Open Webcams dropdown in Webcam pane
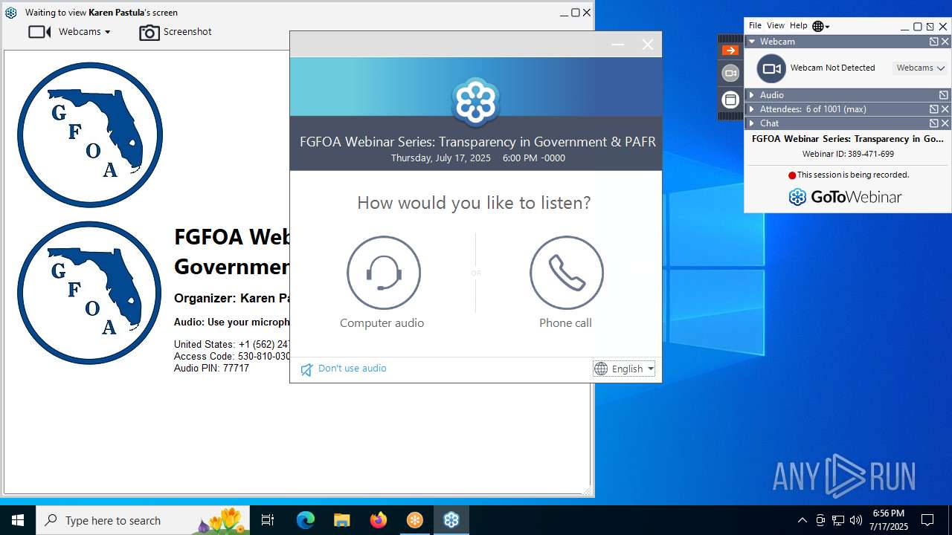Screen dimensions: 952x535 tap(920, 68)
